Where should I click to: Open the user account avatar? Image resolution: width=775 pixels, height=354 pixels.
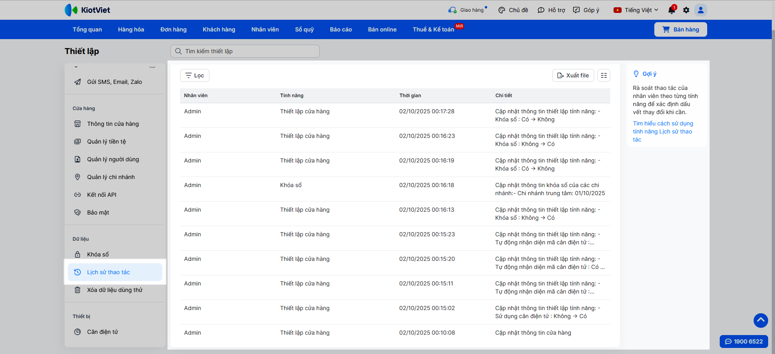click(701, 10)
